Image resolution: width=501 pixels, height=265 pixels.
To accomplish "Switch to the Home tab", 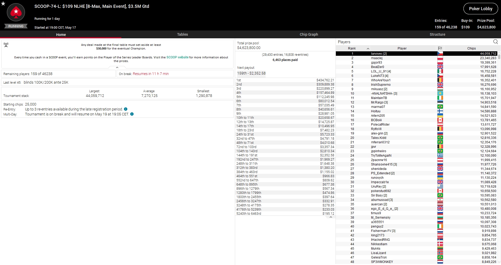I will [x=61, y=34].
